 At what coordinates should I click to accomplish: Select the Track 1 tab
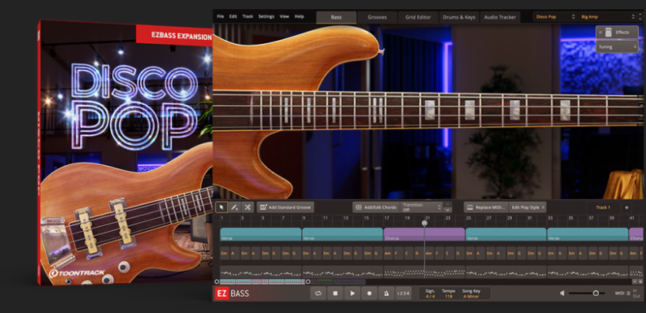[x=603, y=207]
